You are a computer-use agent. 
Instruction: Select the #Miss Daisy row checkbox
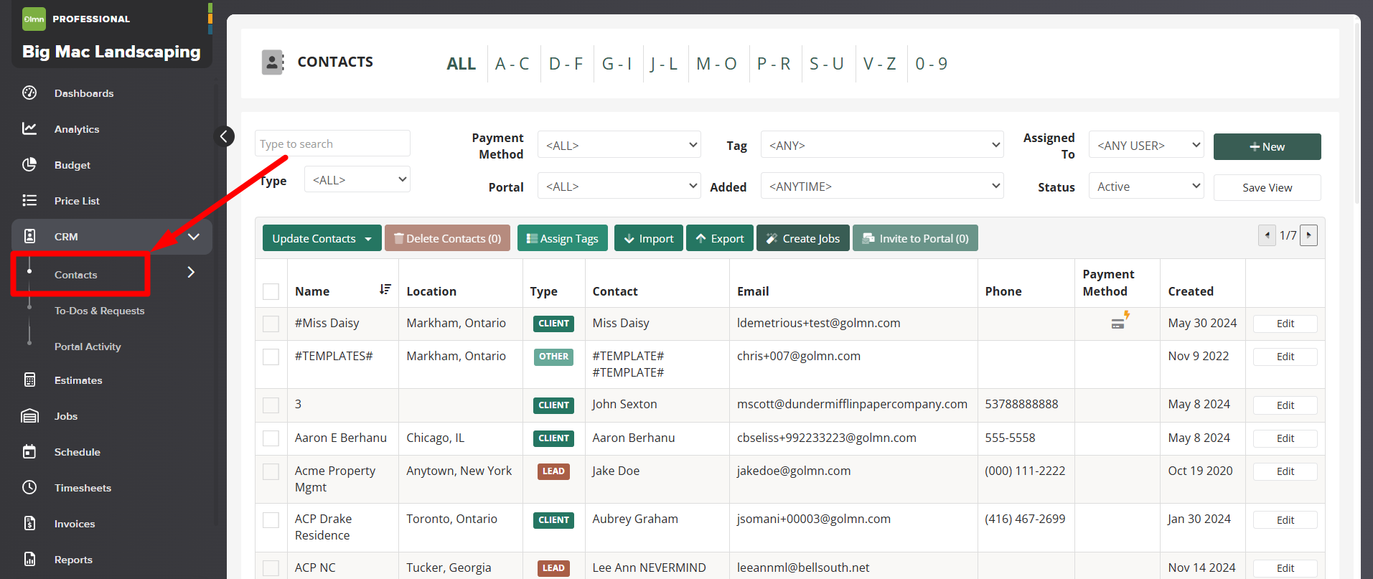pyautogui.click(x=271, y=324)
